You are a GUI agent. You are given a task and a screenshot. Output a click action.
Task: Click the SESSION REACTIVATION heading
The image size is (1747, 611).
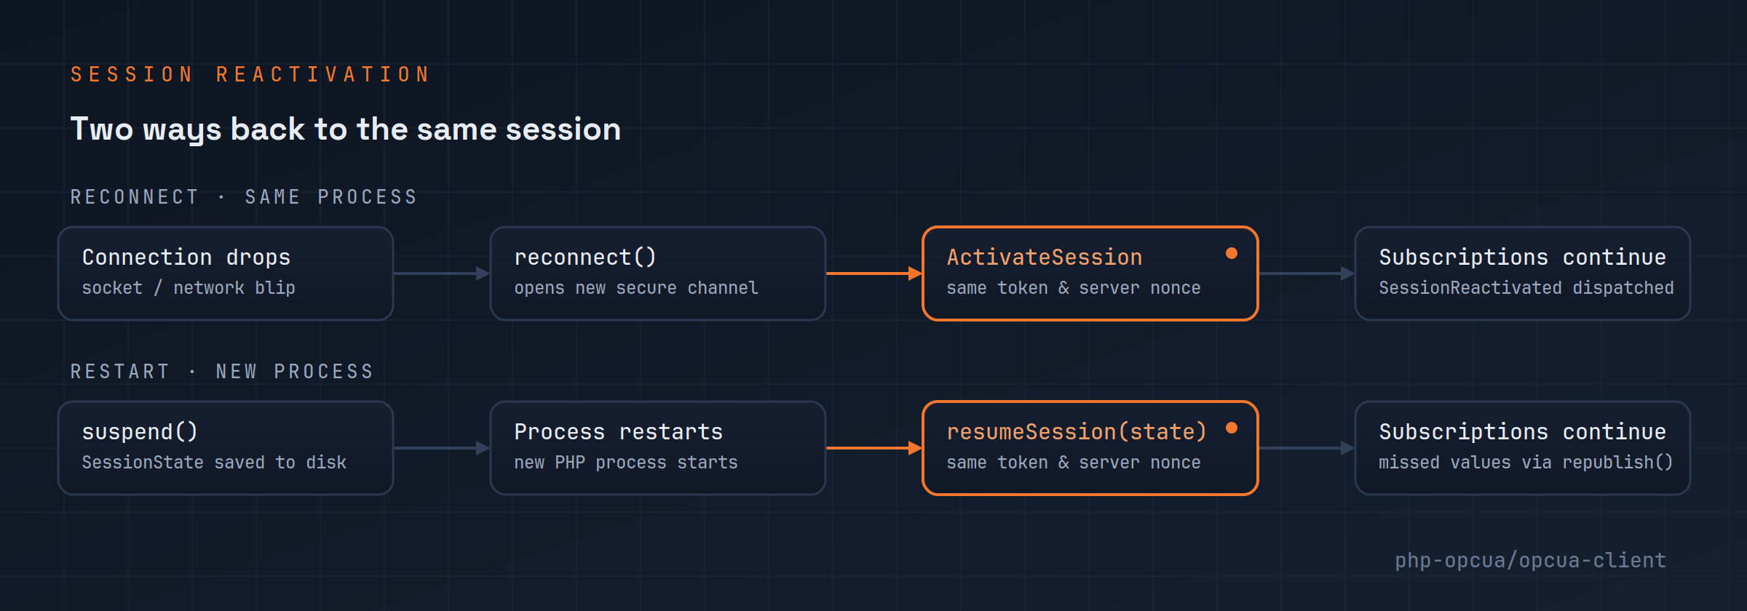click(250, 74)
